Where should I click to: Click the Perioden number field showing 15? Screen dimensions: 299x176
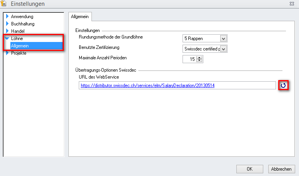[190, 59]
